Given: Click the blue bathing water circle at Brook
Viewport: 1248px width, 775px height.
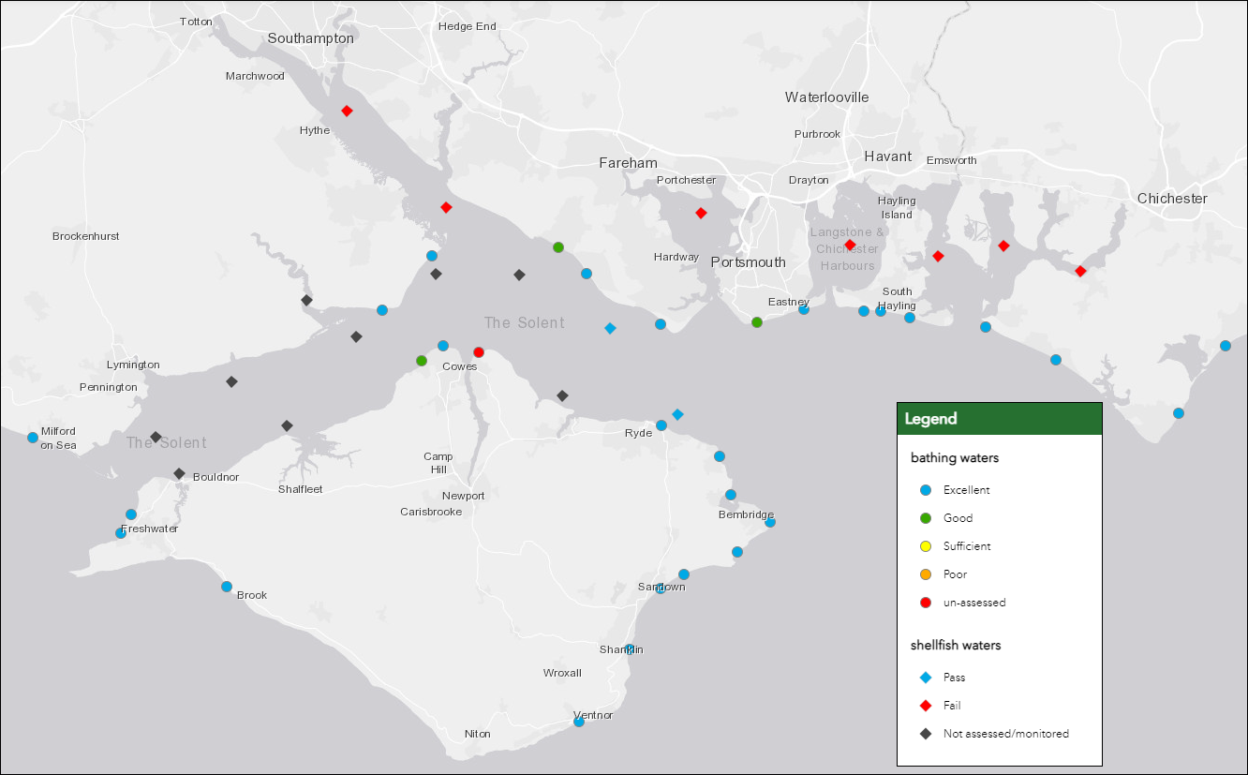Looking at the screenshot, I should (227, 587).
